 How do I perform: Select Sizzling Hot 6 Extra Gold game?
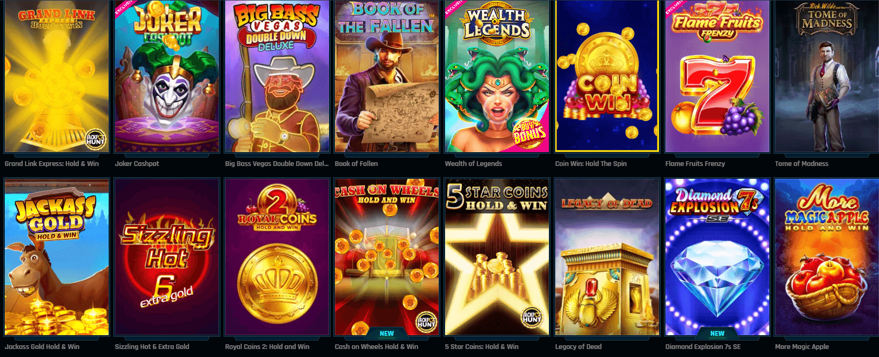[x=167, y=257]
